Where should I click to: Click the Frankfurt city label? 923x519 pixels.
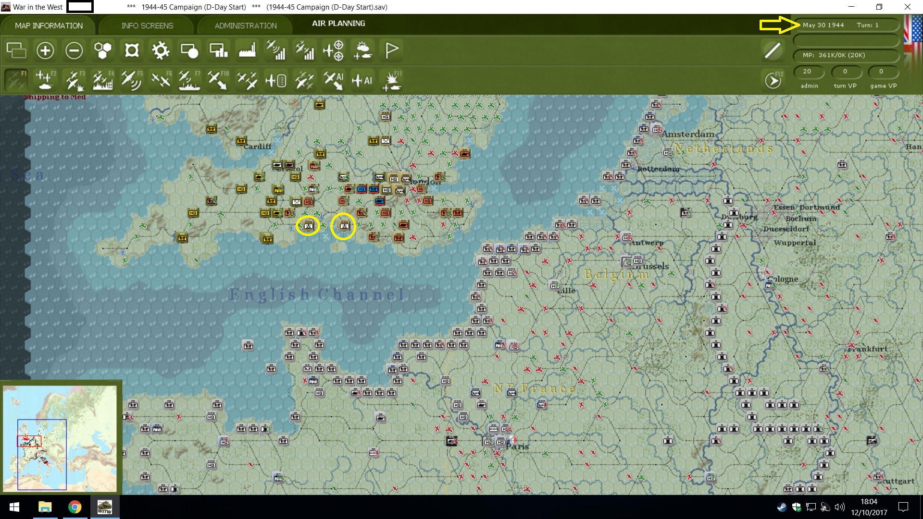tap(868, 349)
